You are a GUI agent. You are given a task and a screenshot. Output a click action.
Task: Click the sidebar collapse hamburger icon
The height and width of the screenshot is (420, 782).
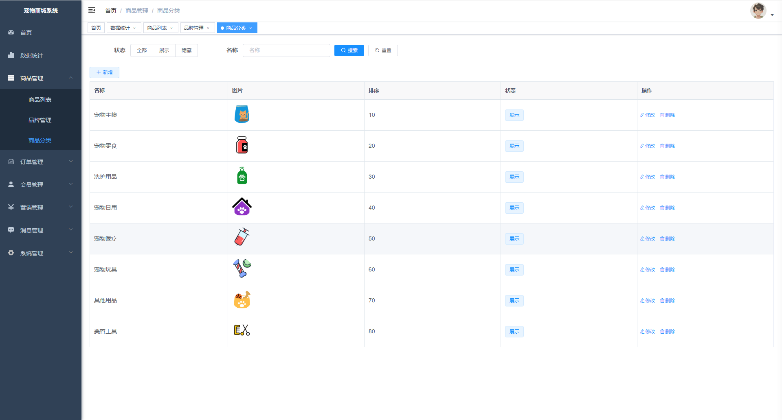92,10
